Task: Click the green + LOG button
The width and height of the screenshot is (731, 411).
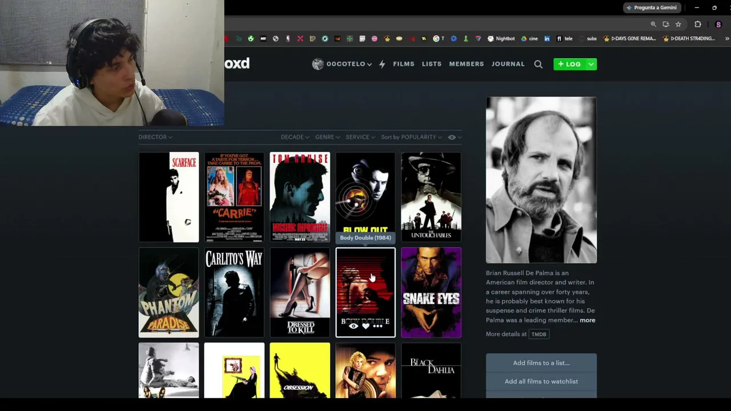Action: point(569,64)
